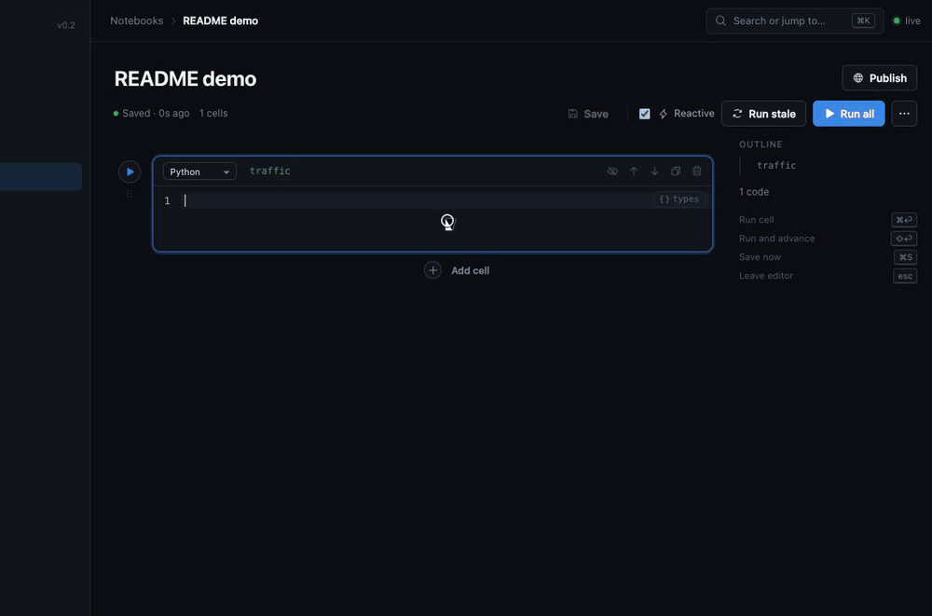The image size is (932, 616).
Task: Jump to traffic in the outline
Action: [x=776, y=165]
